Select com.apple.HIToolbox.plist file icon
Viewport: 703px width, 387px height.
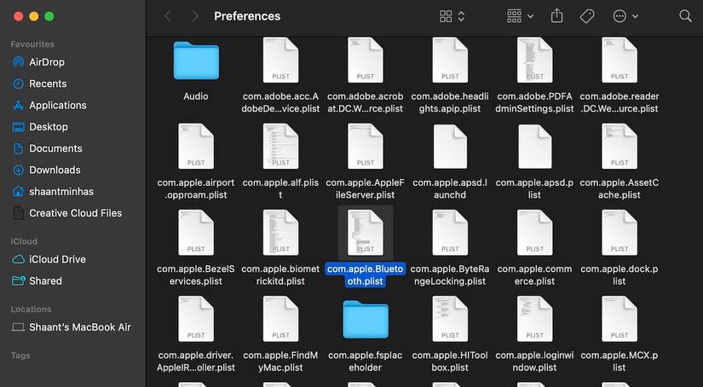pyautogui.click(x=450, y=319)
